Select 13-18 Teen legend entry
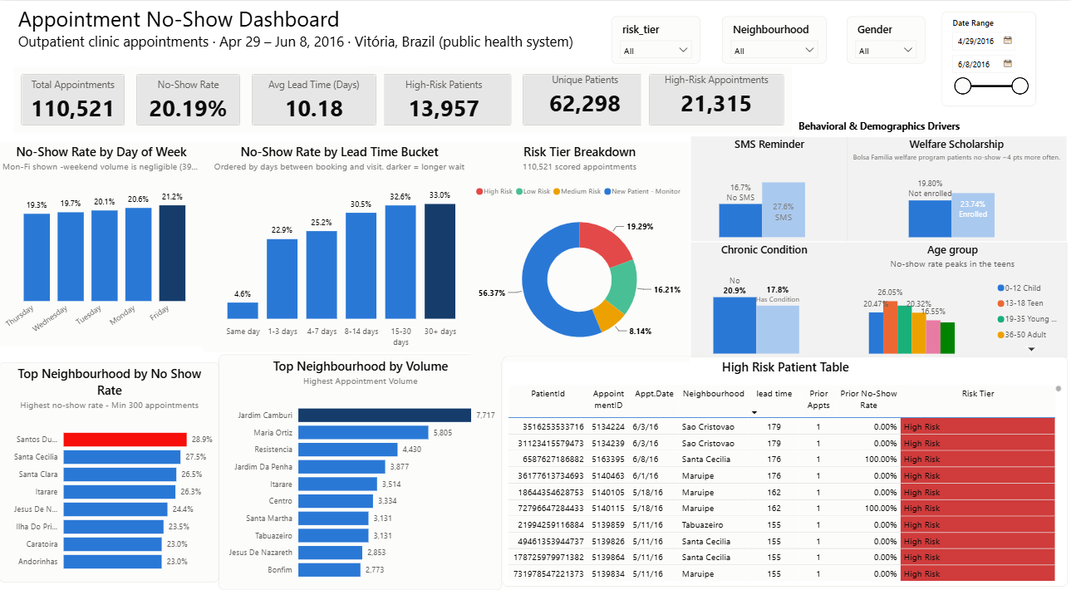1071x590 pixels. [1019, 303]
